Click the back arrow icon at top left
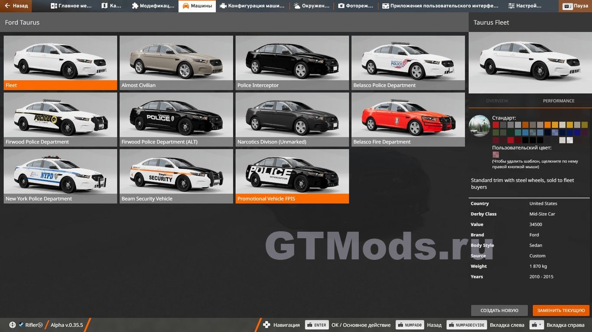The image size is (592, 332). pyautogui.click(x=7, y=6)
